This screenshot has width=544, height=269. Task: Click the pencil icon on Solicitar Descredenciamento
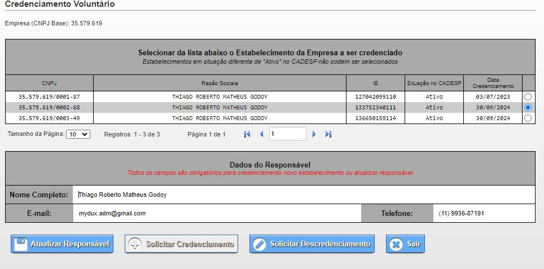click(259, 244)
